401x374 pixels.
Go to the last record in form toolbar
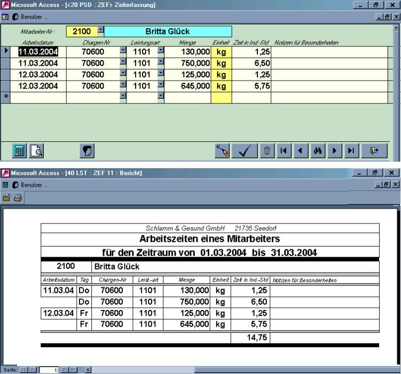point(351,151)
